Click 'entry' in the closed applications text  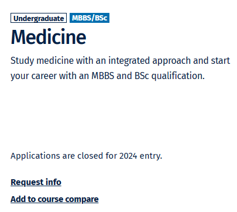[151, 156]
